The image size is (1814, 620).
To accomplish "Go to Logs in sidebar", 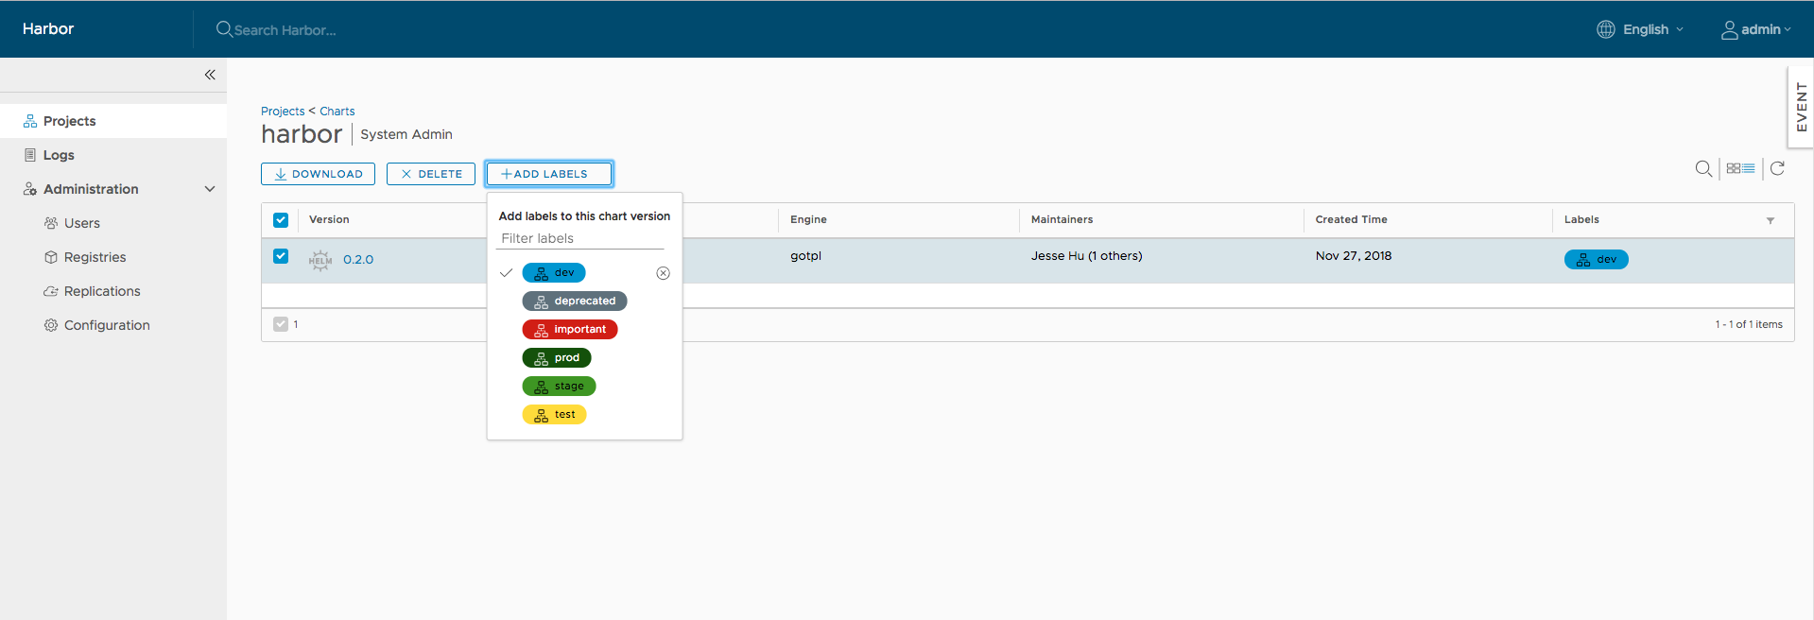I will pos(59,155).
